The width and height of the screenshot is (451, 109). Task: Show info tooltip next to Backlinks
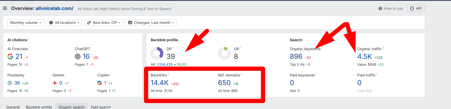168,74
